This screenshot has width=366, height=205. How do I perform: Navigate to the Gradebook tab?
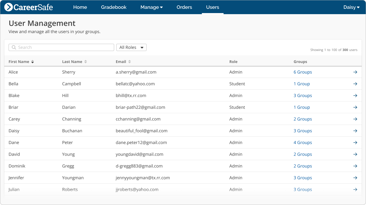(114, 7)
